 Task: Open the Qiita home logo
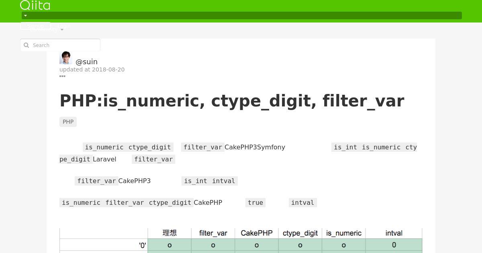(35, 5)
